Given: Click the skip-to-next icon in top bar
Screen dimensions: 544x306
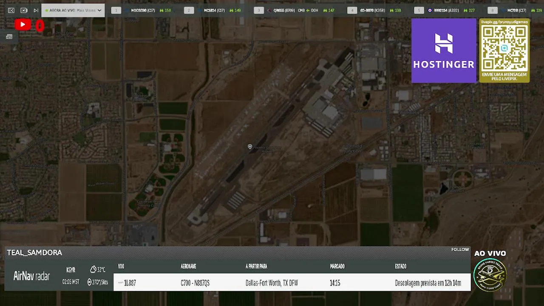Looking at the screenshot, I should click(x=36, y=10).
